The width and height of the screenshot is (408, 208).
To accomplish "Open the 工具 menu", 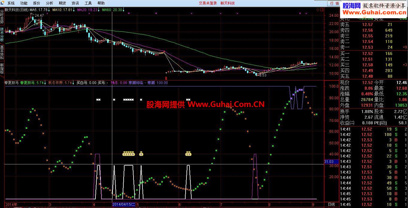I will click(88, 3).
